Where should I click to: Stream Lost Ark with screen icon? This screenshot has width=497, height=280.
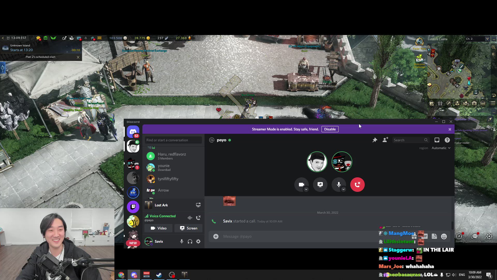[198, 205]
